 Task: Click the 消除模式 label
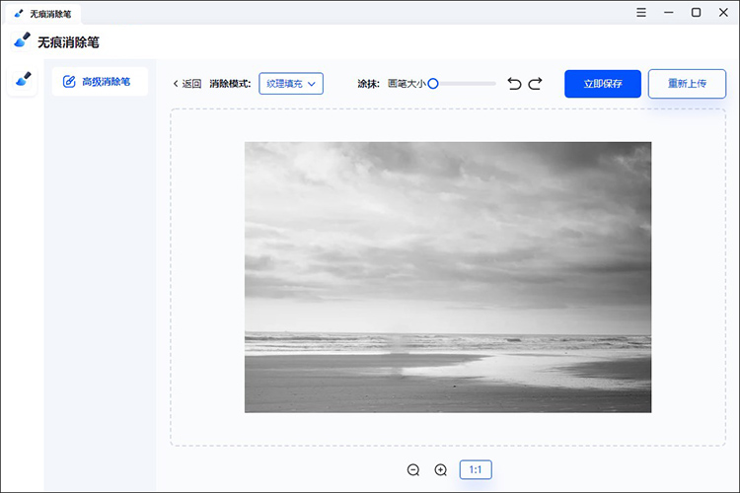tap(230, 84)
